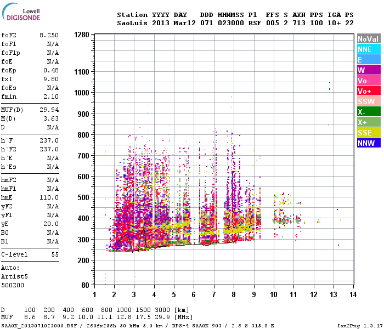Select the NNW blue legend swatch

(x=369, y=143)
